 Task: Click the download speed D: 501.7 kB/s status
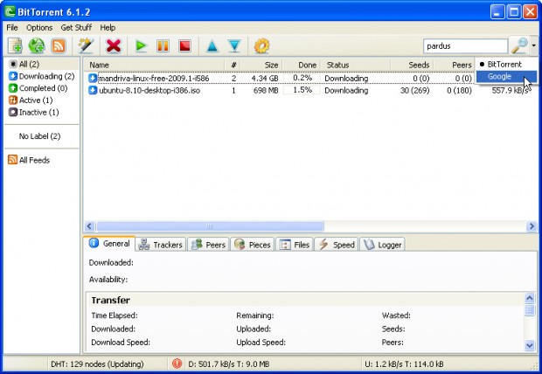(x=228, y=364)
